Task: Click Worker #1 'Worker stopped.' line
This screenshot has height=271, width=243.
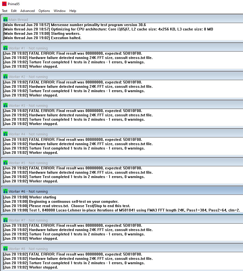Action: (31, 66)
